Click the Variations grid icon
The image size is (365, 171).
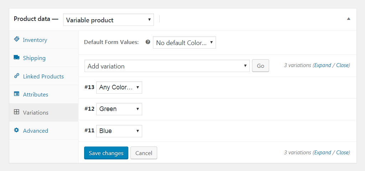click(x=16, y=112)
